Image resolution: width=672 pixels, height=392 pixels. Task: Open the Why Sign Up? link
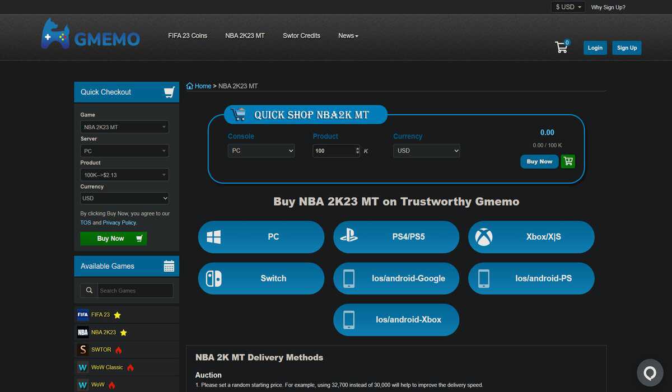(608, 7)
